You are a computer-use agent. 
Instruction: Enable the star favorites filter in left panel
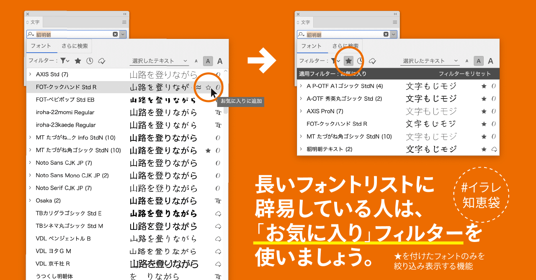pyautogui.click(x=78, y=61)
